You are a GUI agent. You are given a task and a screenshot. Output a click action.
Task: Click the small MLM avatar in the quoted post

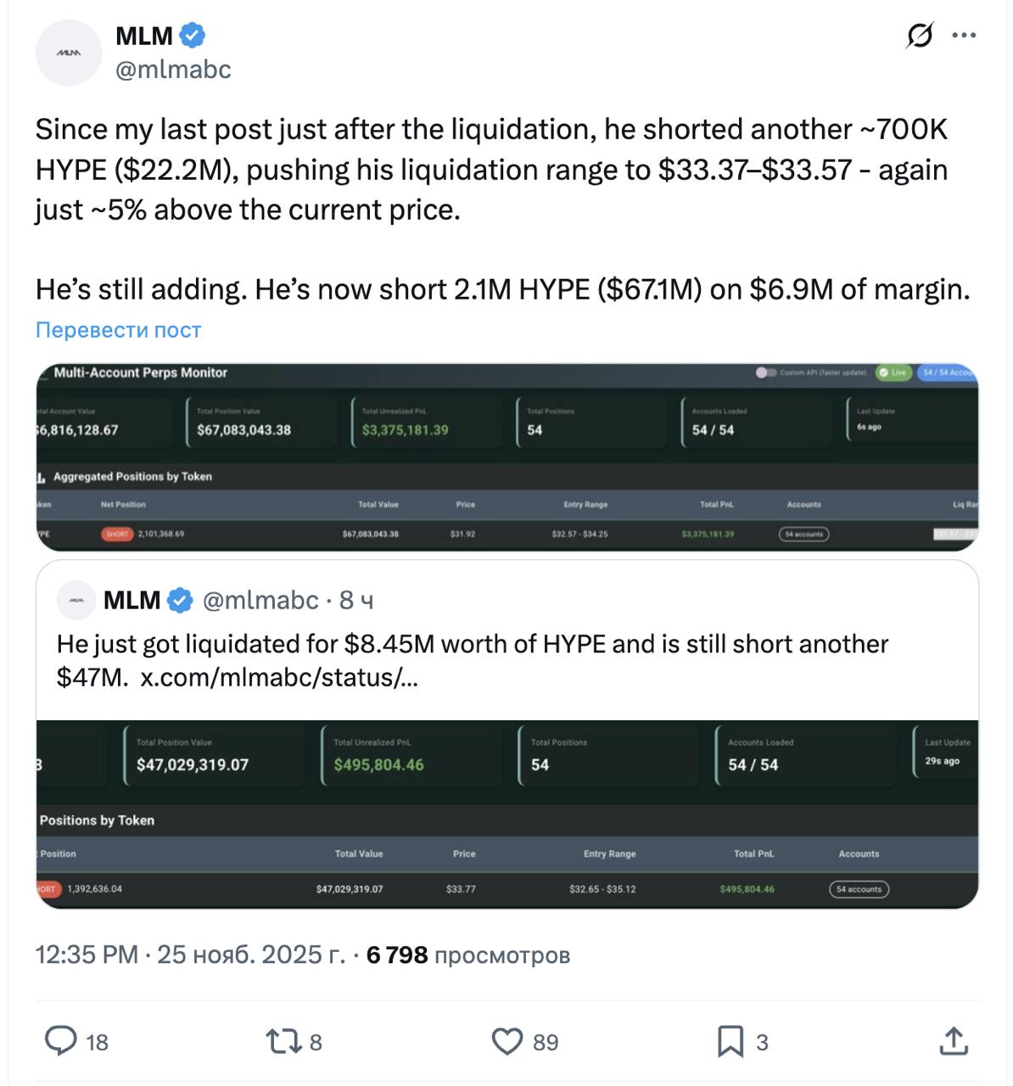76,601
